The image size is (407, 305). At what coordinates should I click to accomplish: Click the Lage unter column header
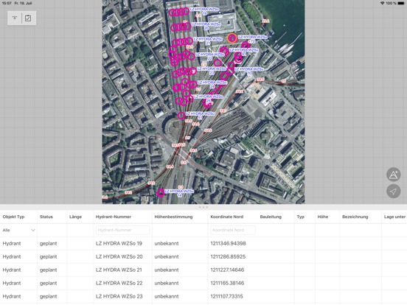tap(394, 217)
